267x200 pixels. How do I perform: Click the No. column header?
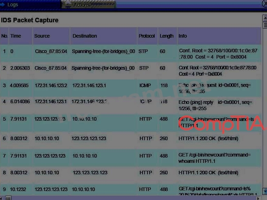[x=4, y=36]
